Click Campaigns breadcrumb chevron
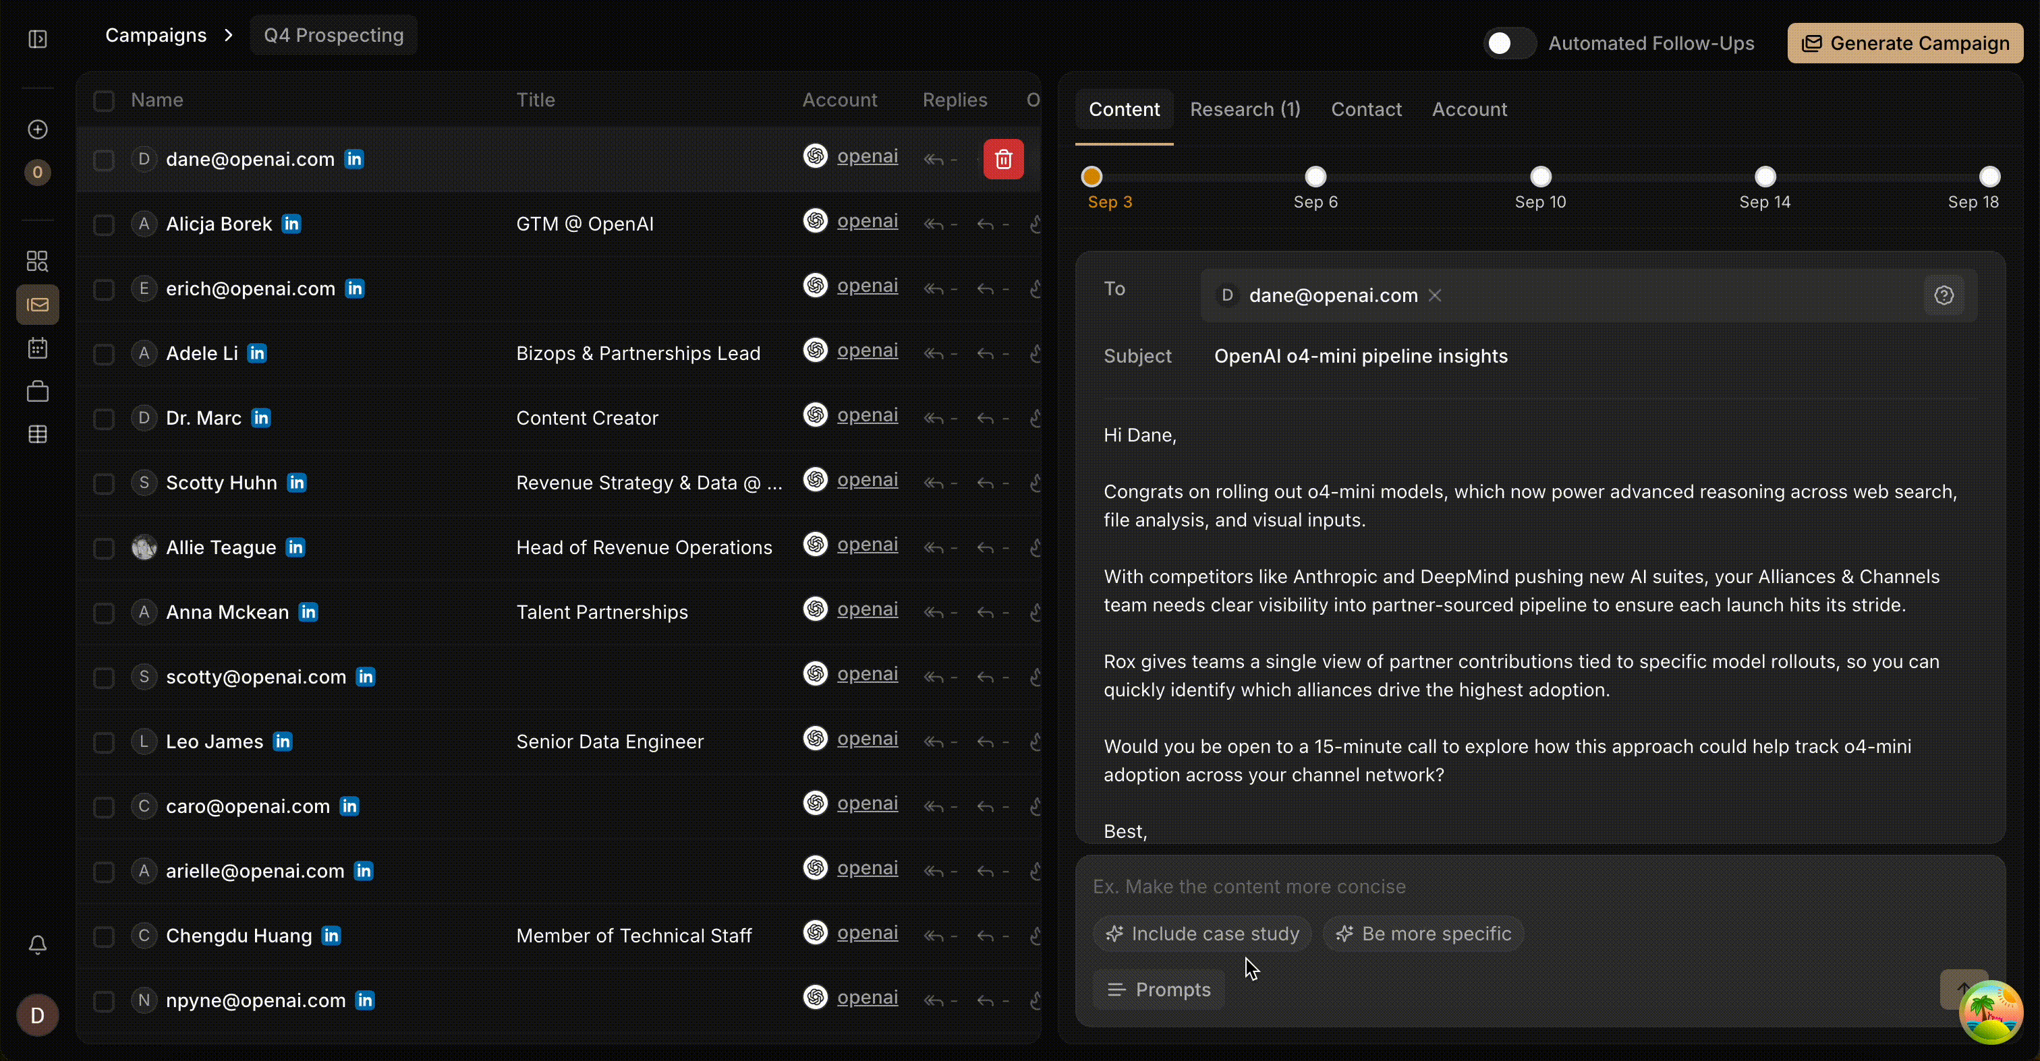The height and width of the screenshot is (1061, 2040). point(229,36)
